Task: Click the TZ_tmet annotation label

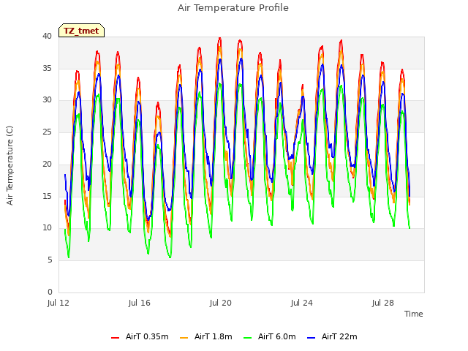Action: click(x=81, y=31)
